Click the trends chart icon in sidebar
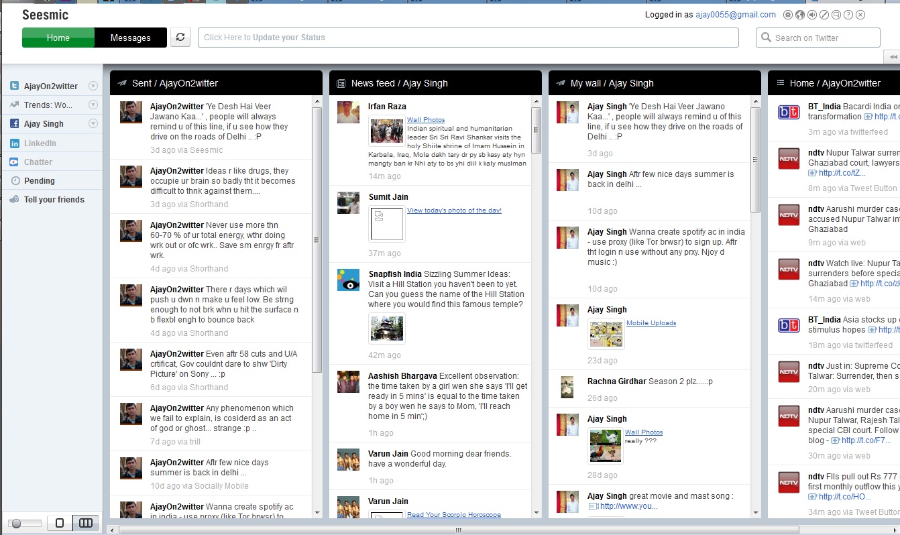Screen dimensions: 900x535 (x=14, y=105)
